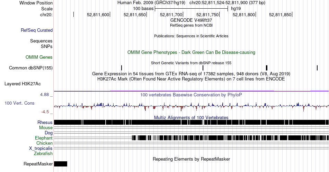Viewport: 329px width, 172px height.
Task: Select the Dog species label
Action: pos(49,133)
